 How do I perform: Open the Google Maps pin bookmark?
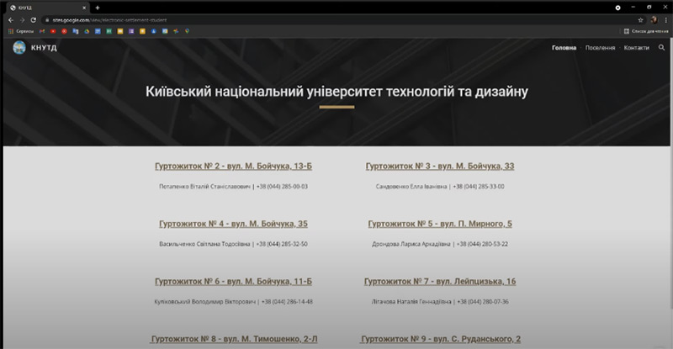[x=187, y=31]
